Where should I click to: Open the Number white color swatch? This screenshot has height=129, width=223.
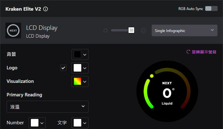coord(35,123)
